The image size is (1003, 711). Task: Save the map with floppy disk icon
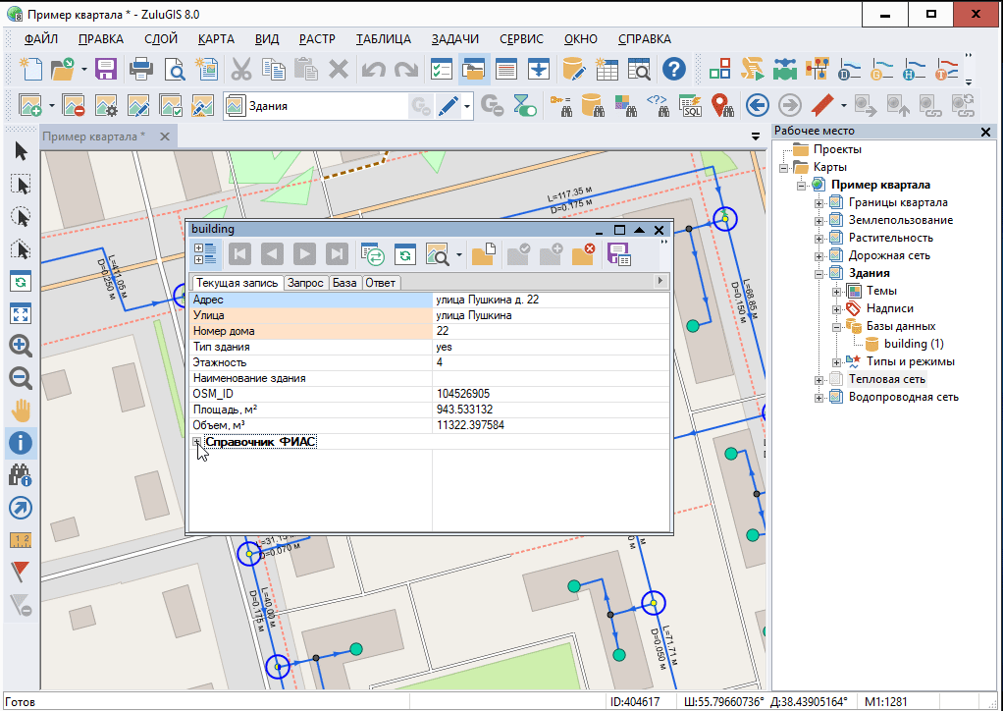pyautogui.click(x=105, y=69)
